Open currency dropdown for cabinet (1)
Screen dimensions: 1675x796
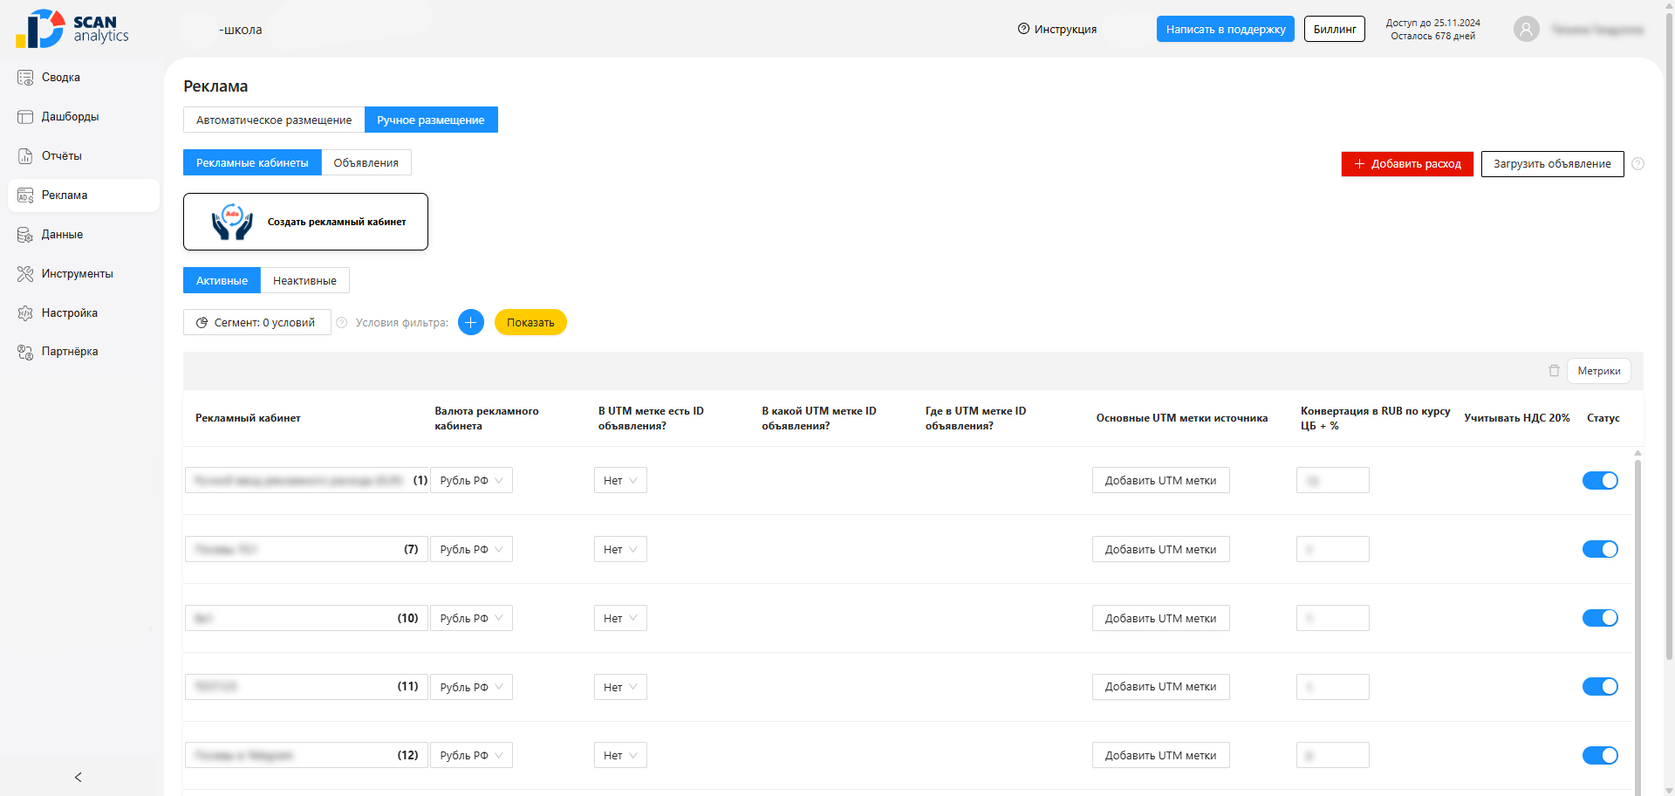click(x=471, y=481)
